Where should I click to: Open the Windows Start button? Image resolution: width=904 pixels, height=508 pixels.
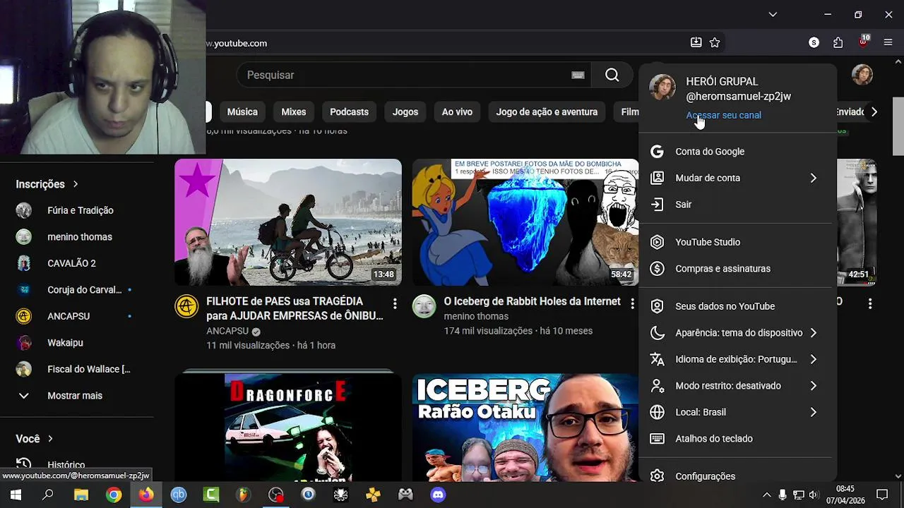tap(16, 495)
